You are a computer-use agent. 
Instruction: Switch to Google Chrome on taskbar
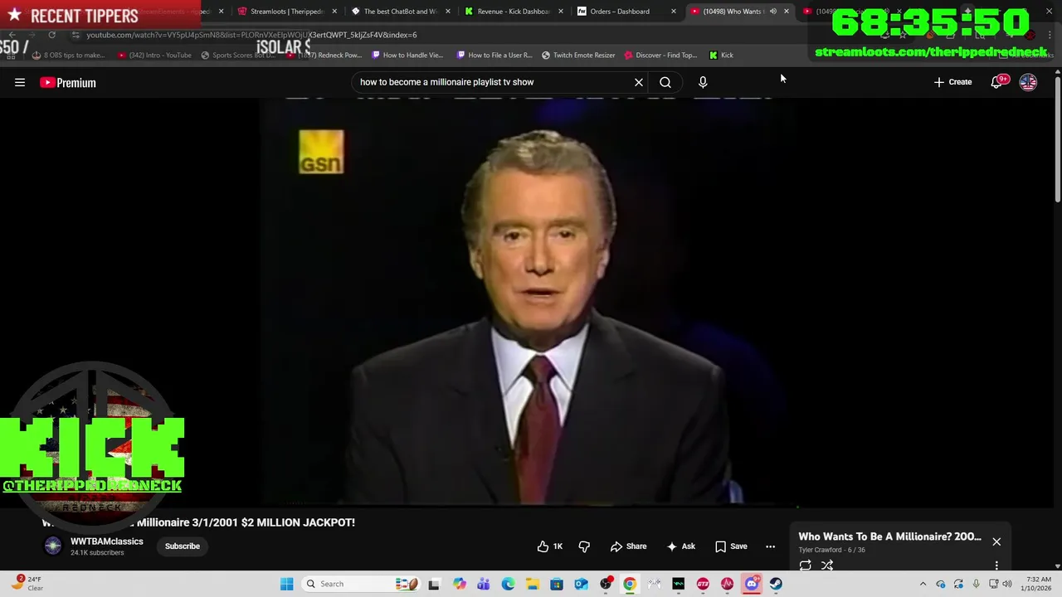click(x=630, y=584)
